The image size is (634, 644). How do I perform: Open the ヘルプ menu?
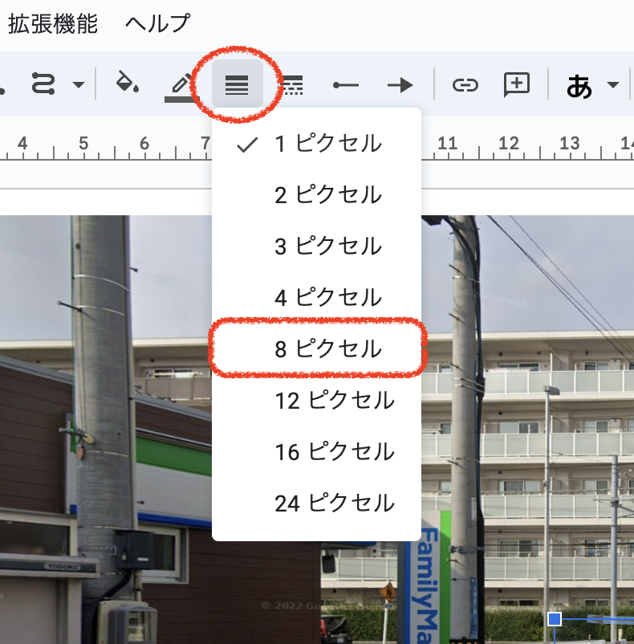click(158, 23)
